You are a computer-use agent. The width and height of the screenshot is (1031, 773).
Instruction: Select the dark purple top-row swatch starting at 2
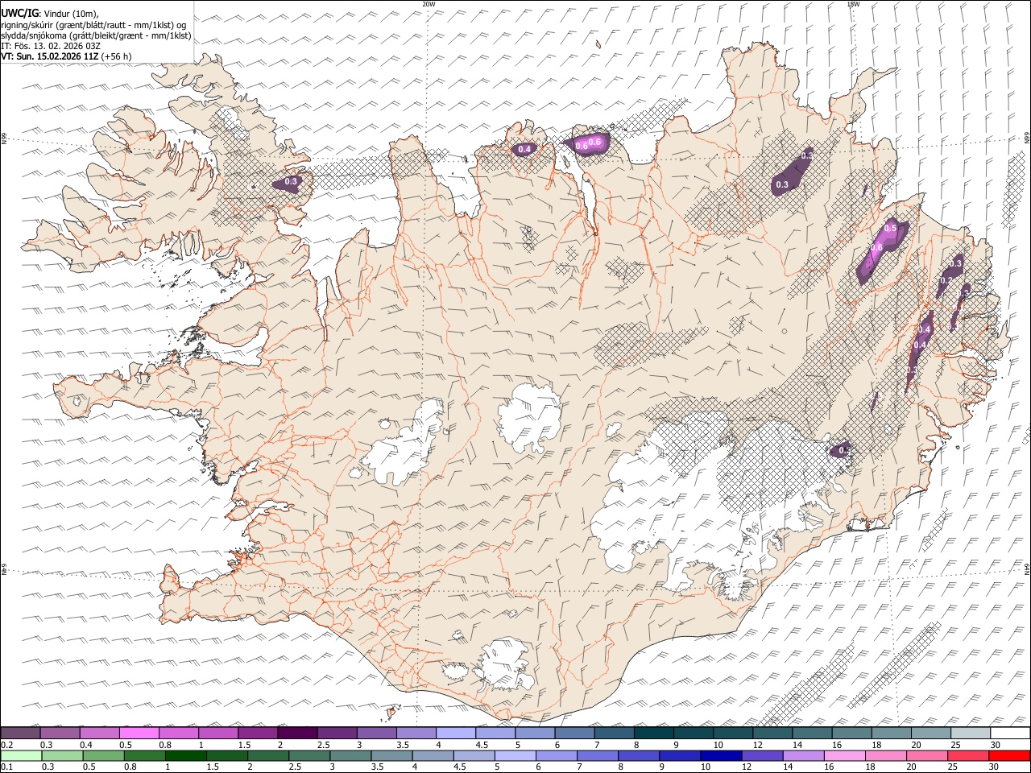point(297,733)
